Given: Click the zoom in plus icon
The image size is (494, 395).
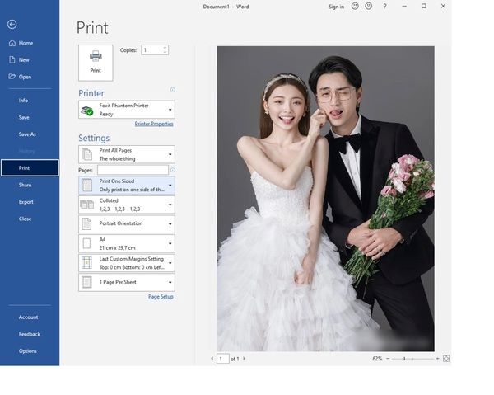Looking at the screenshot, I should [436, 359].
